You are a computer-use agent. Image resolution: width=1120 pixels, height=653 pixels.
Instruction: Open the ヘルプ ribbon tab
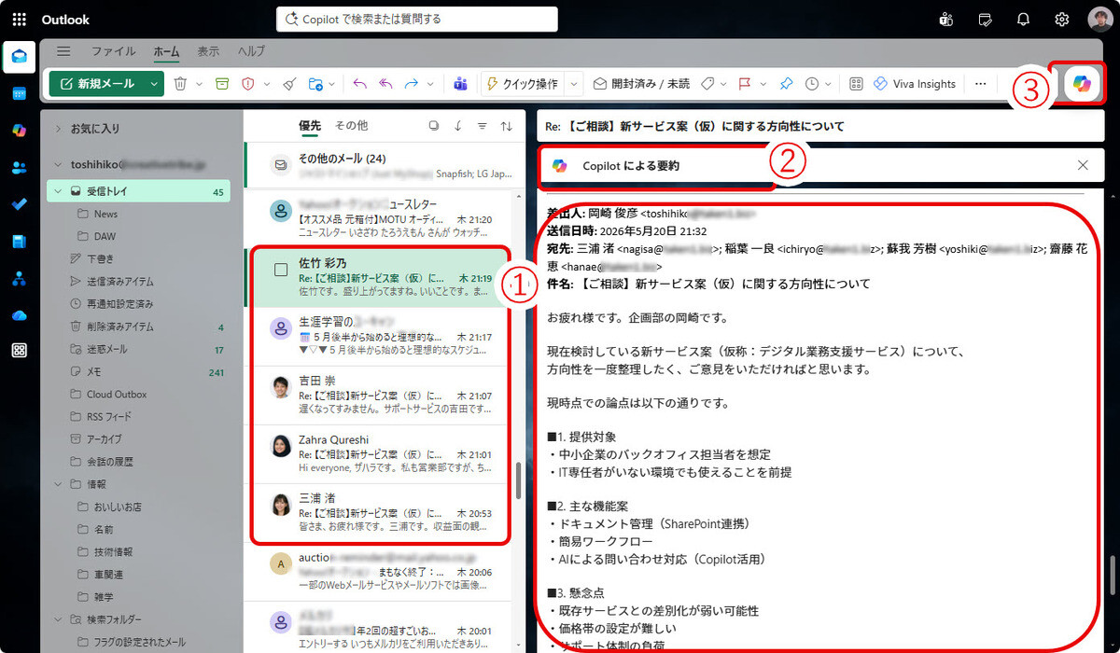[x=251, y=51]
